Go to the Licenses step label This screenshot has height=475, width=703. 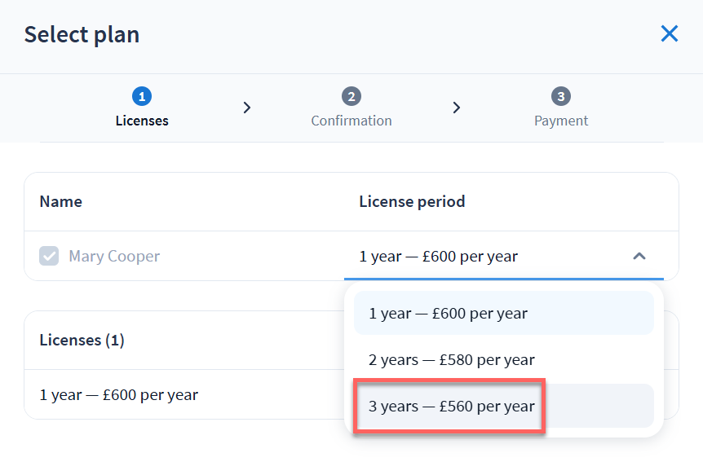click(x=142, y=121)
